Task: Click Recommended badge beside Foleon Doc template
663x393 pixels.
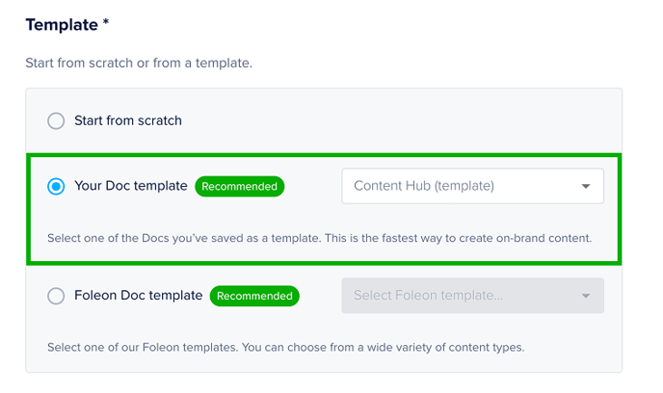Action: pyautogui.click(x=254, y=296)
